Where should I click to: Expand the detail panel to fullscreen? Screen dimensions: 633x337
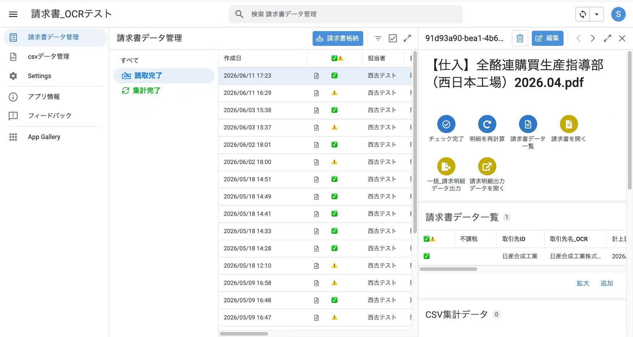[x=607, y=38]
